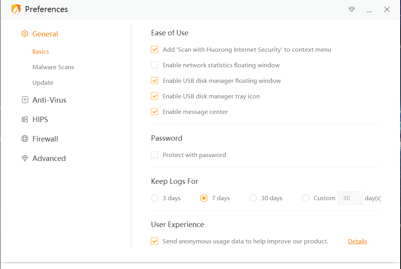Open the Malware Scans subsection
Image resolution: width=401 pixels, height=269 pixels.
point(53,67)
